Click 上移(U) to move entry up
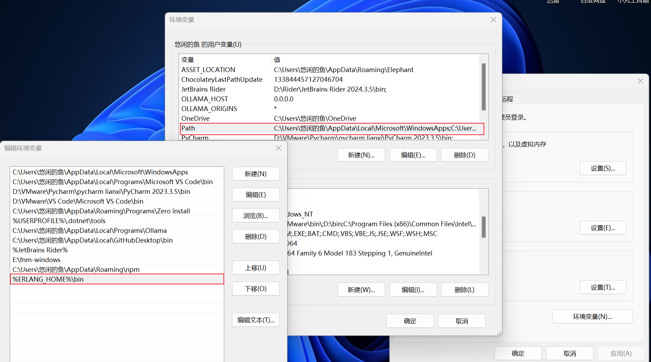Image resolution: width=651 pixels, height=362 pixels. 256,268
